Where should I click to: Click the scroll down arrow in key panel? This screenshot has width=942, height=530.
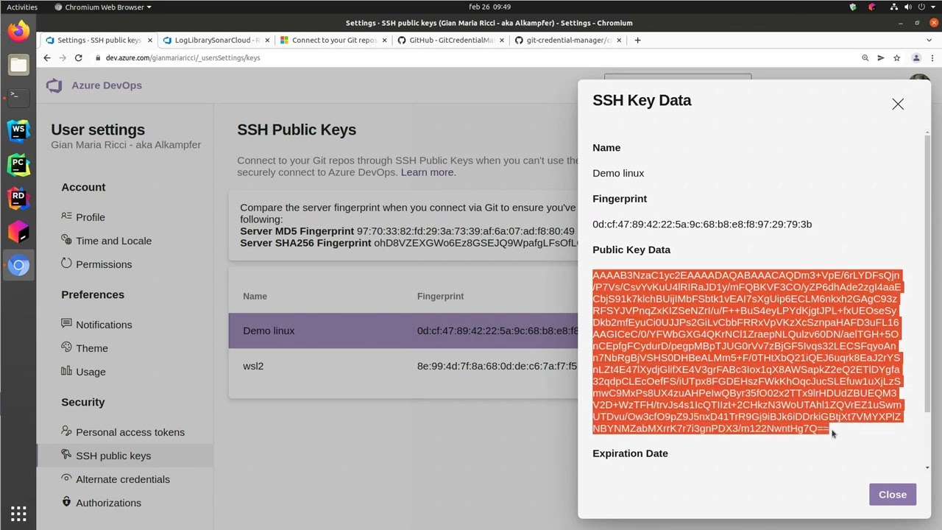coord(927,467)
